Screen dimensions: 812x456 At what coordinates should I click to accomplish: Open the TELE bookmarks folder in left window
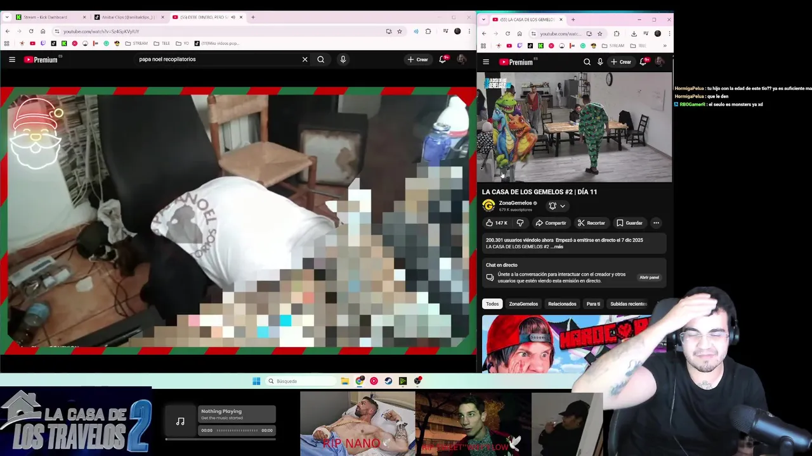162,44
